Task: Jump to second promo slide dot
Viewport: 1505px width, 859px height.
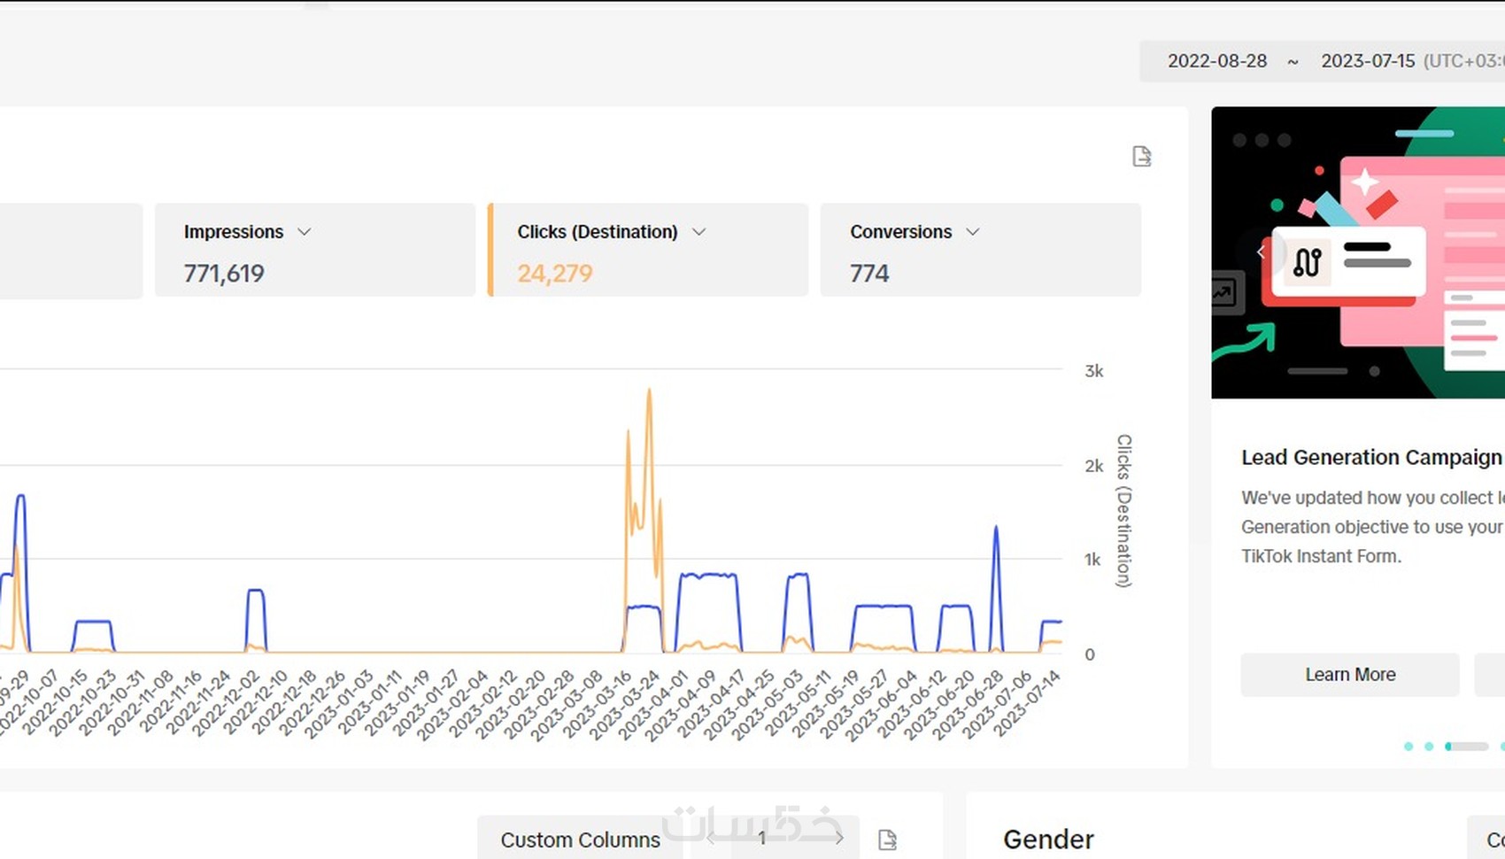Action: click(x=1429, y=747)
